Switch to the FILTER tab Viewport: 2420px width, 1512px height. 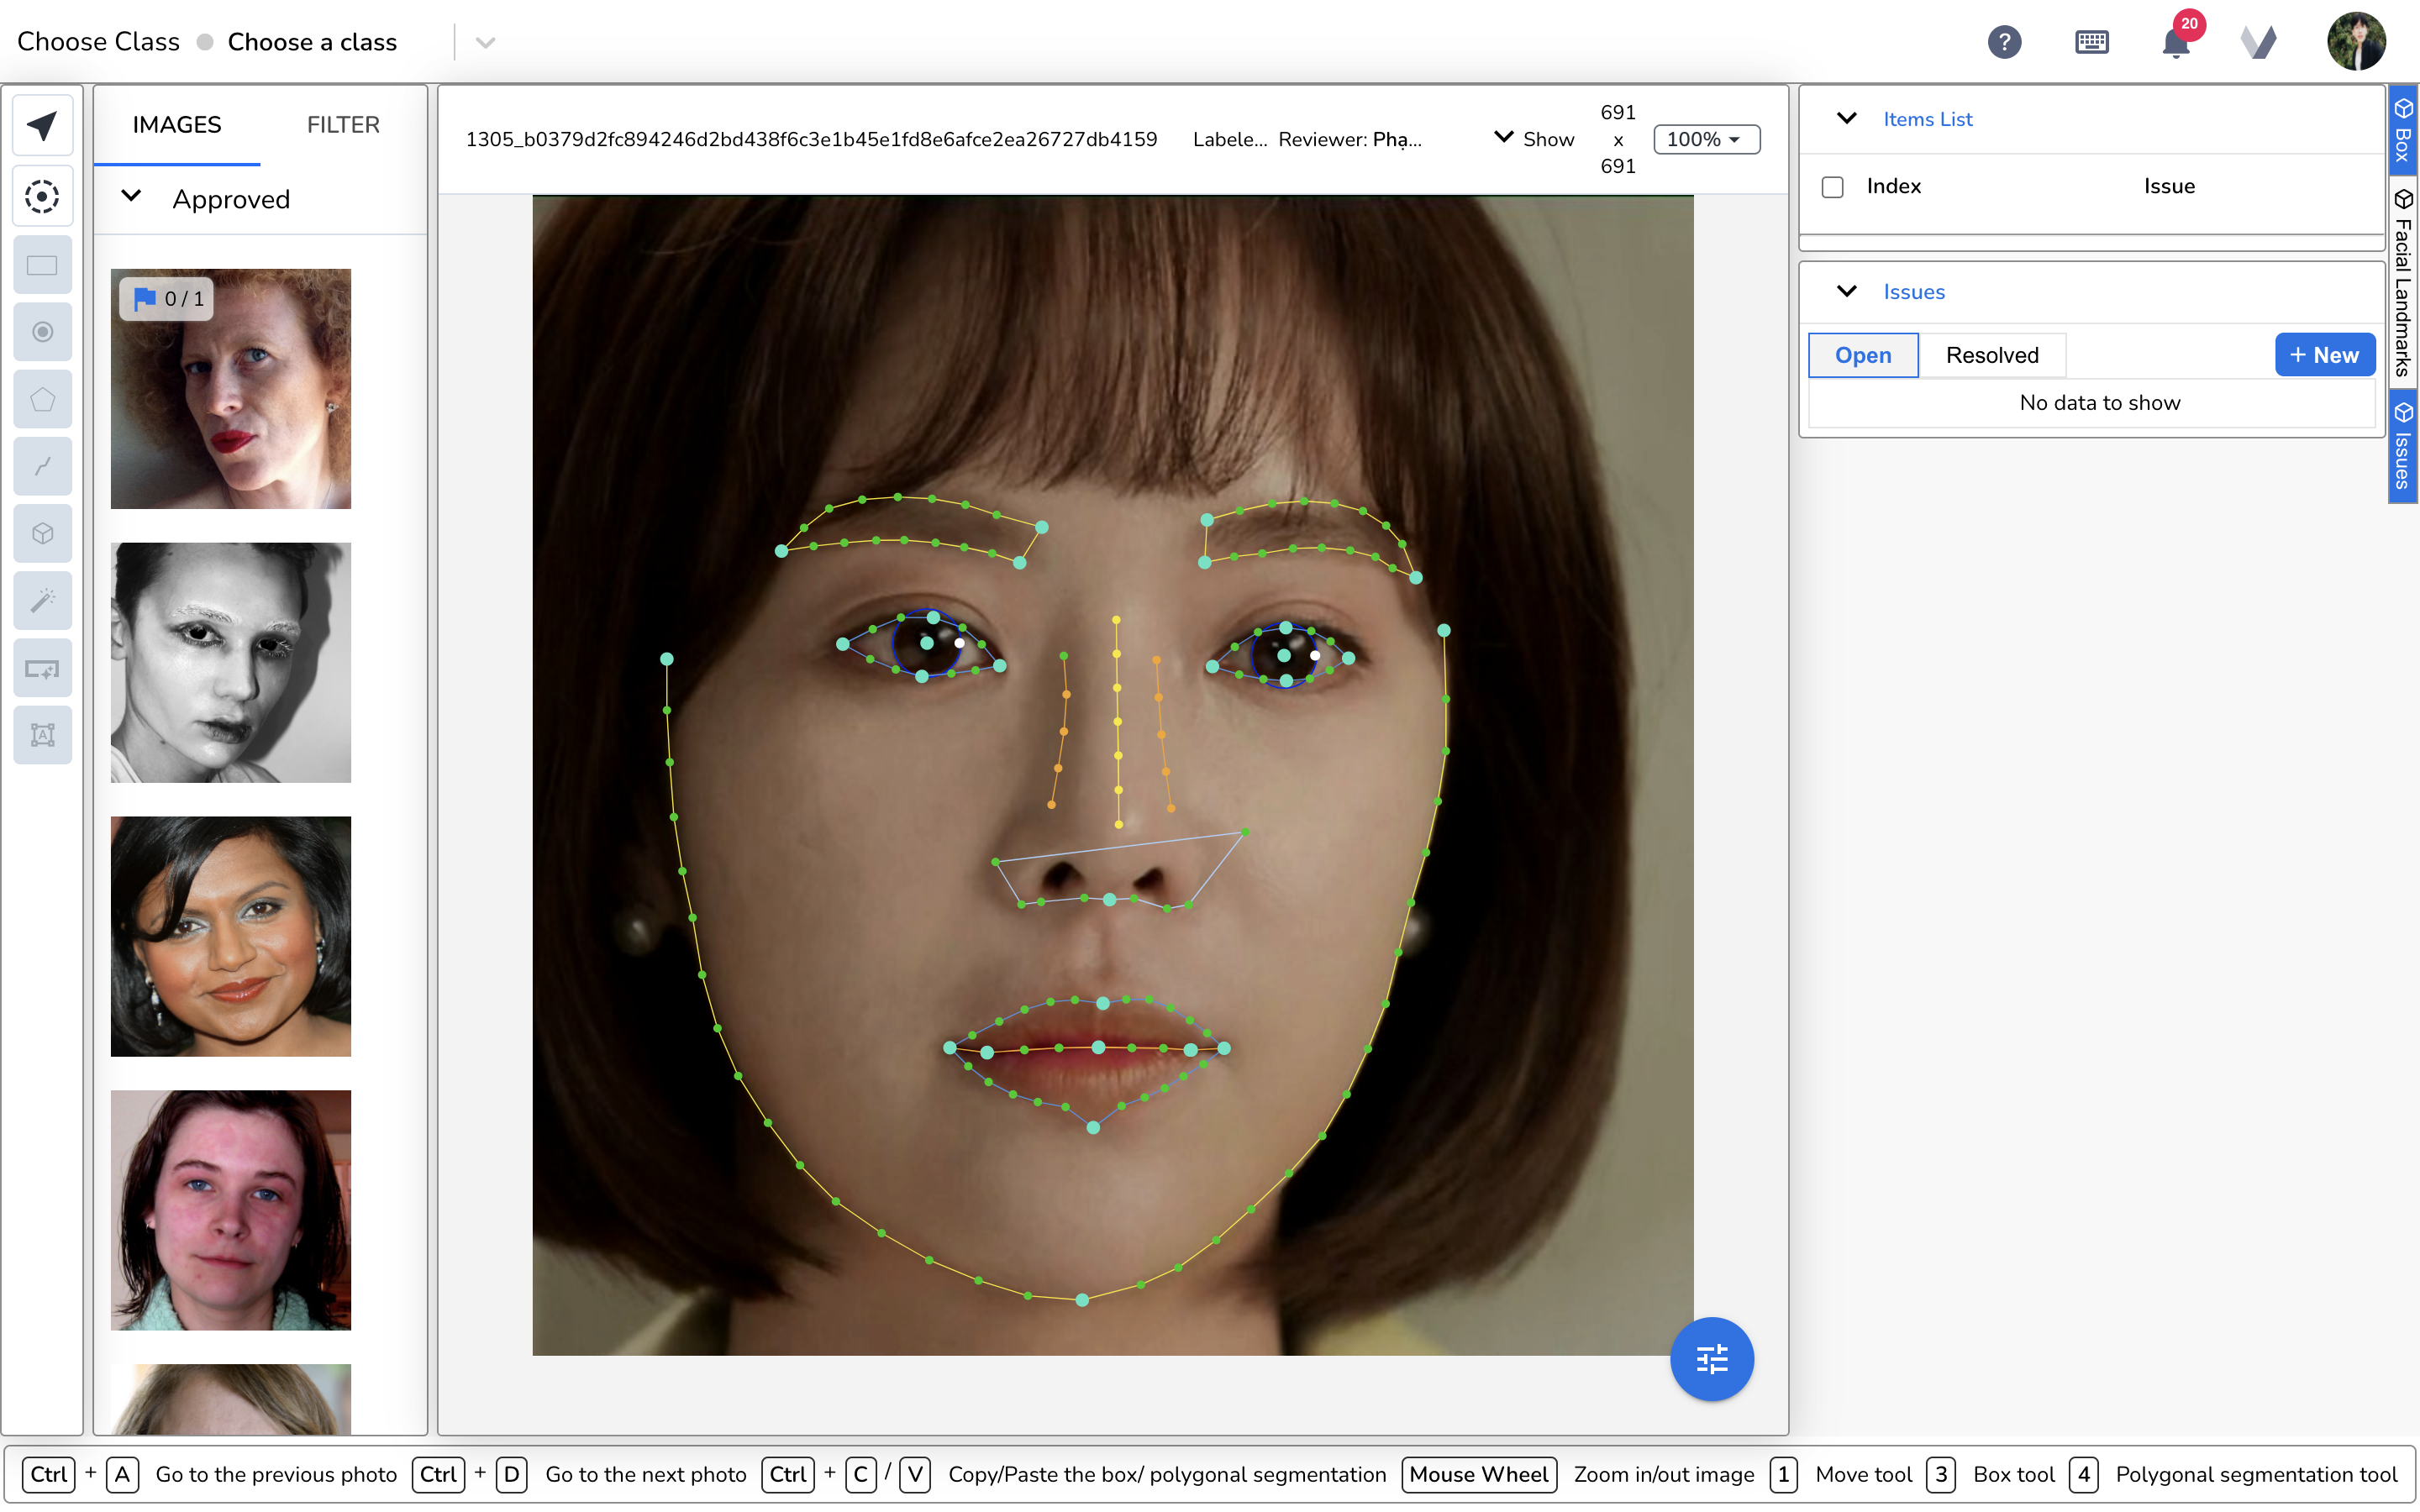point(343,125)
